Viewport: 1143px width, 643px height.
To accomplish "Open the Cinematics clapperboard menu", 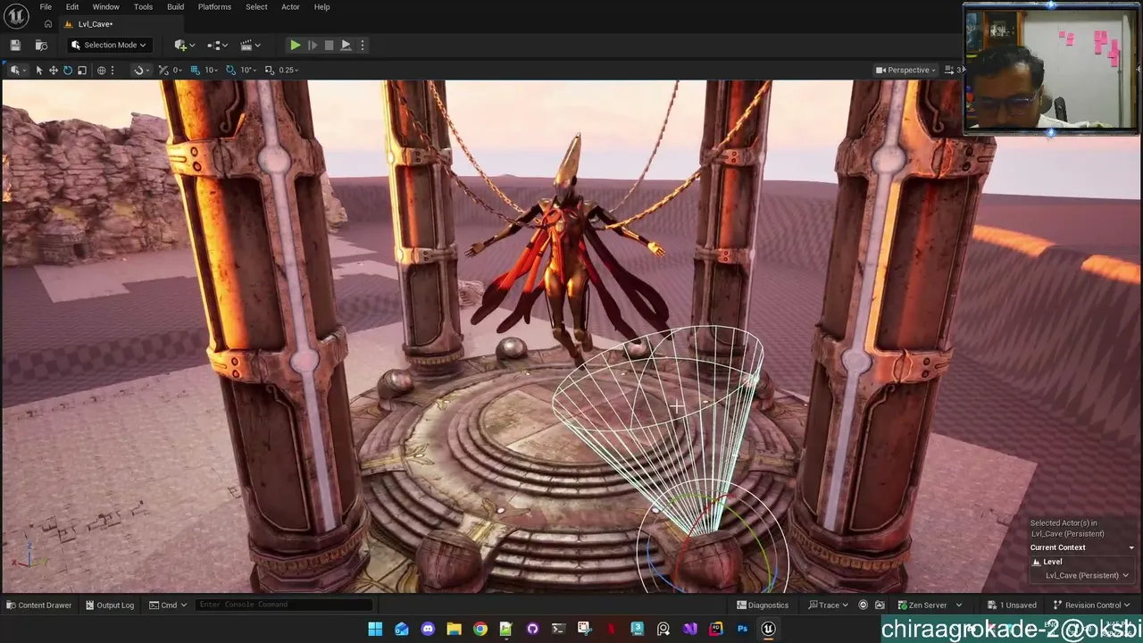I will pyautogui.click(x=250, y=45).
